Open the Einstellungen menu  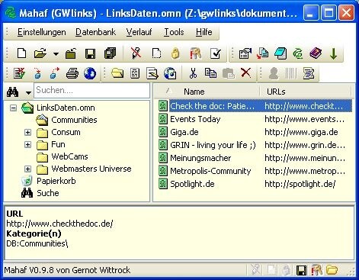[42, 32]
